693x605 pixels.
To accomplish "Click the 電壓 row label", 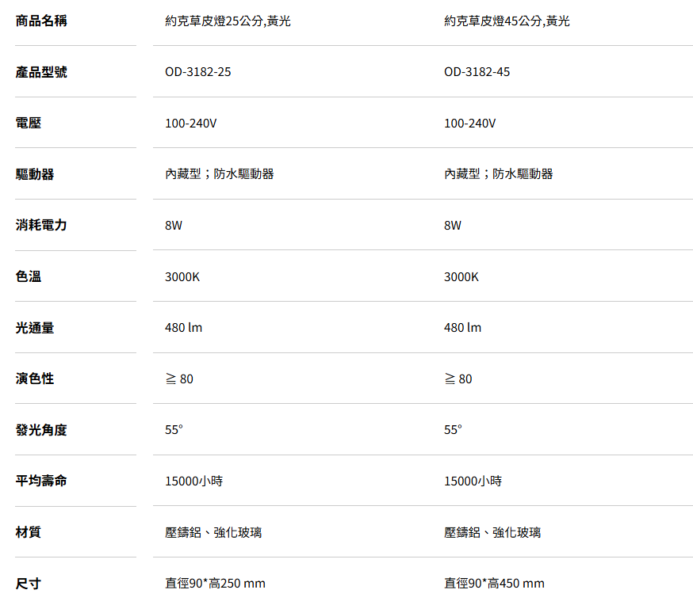I will [29, 124].
